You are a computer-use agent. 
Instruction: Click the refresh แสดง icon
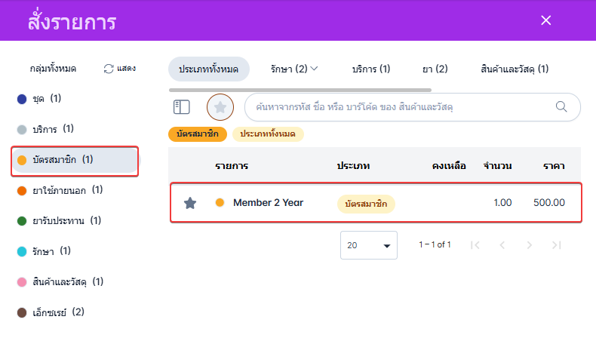tap(109, 69)
